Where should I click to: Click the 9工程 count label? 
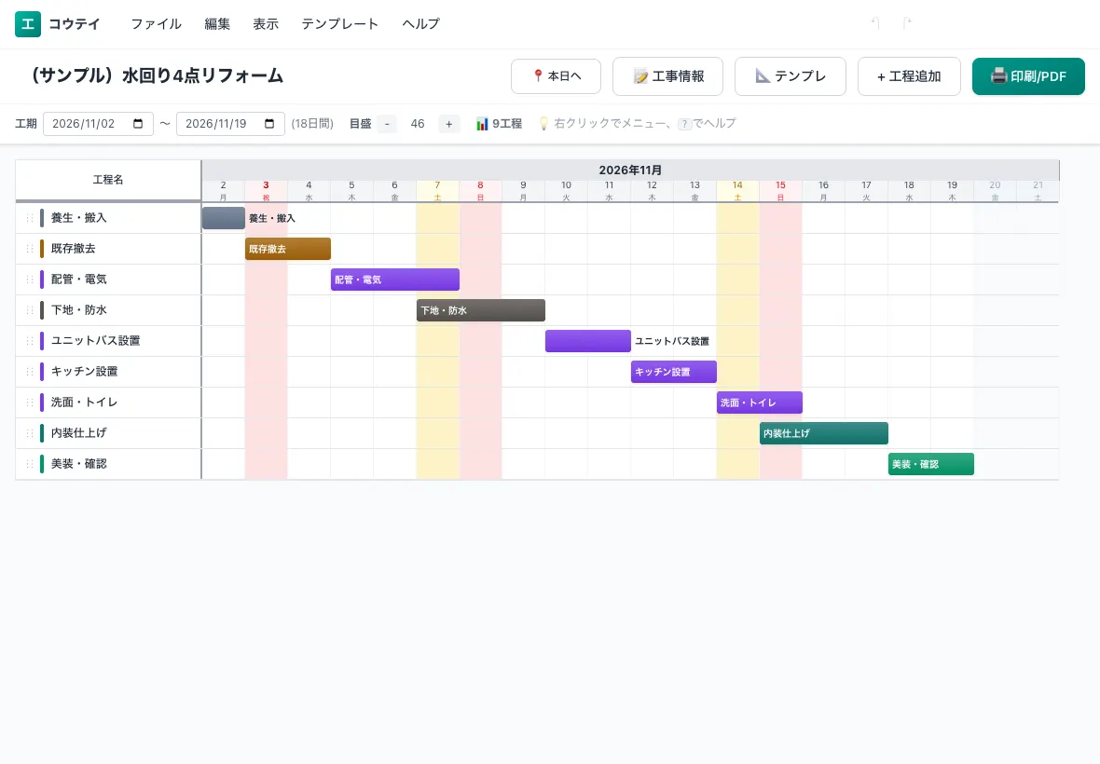[x=507, y=124]
